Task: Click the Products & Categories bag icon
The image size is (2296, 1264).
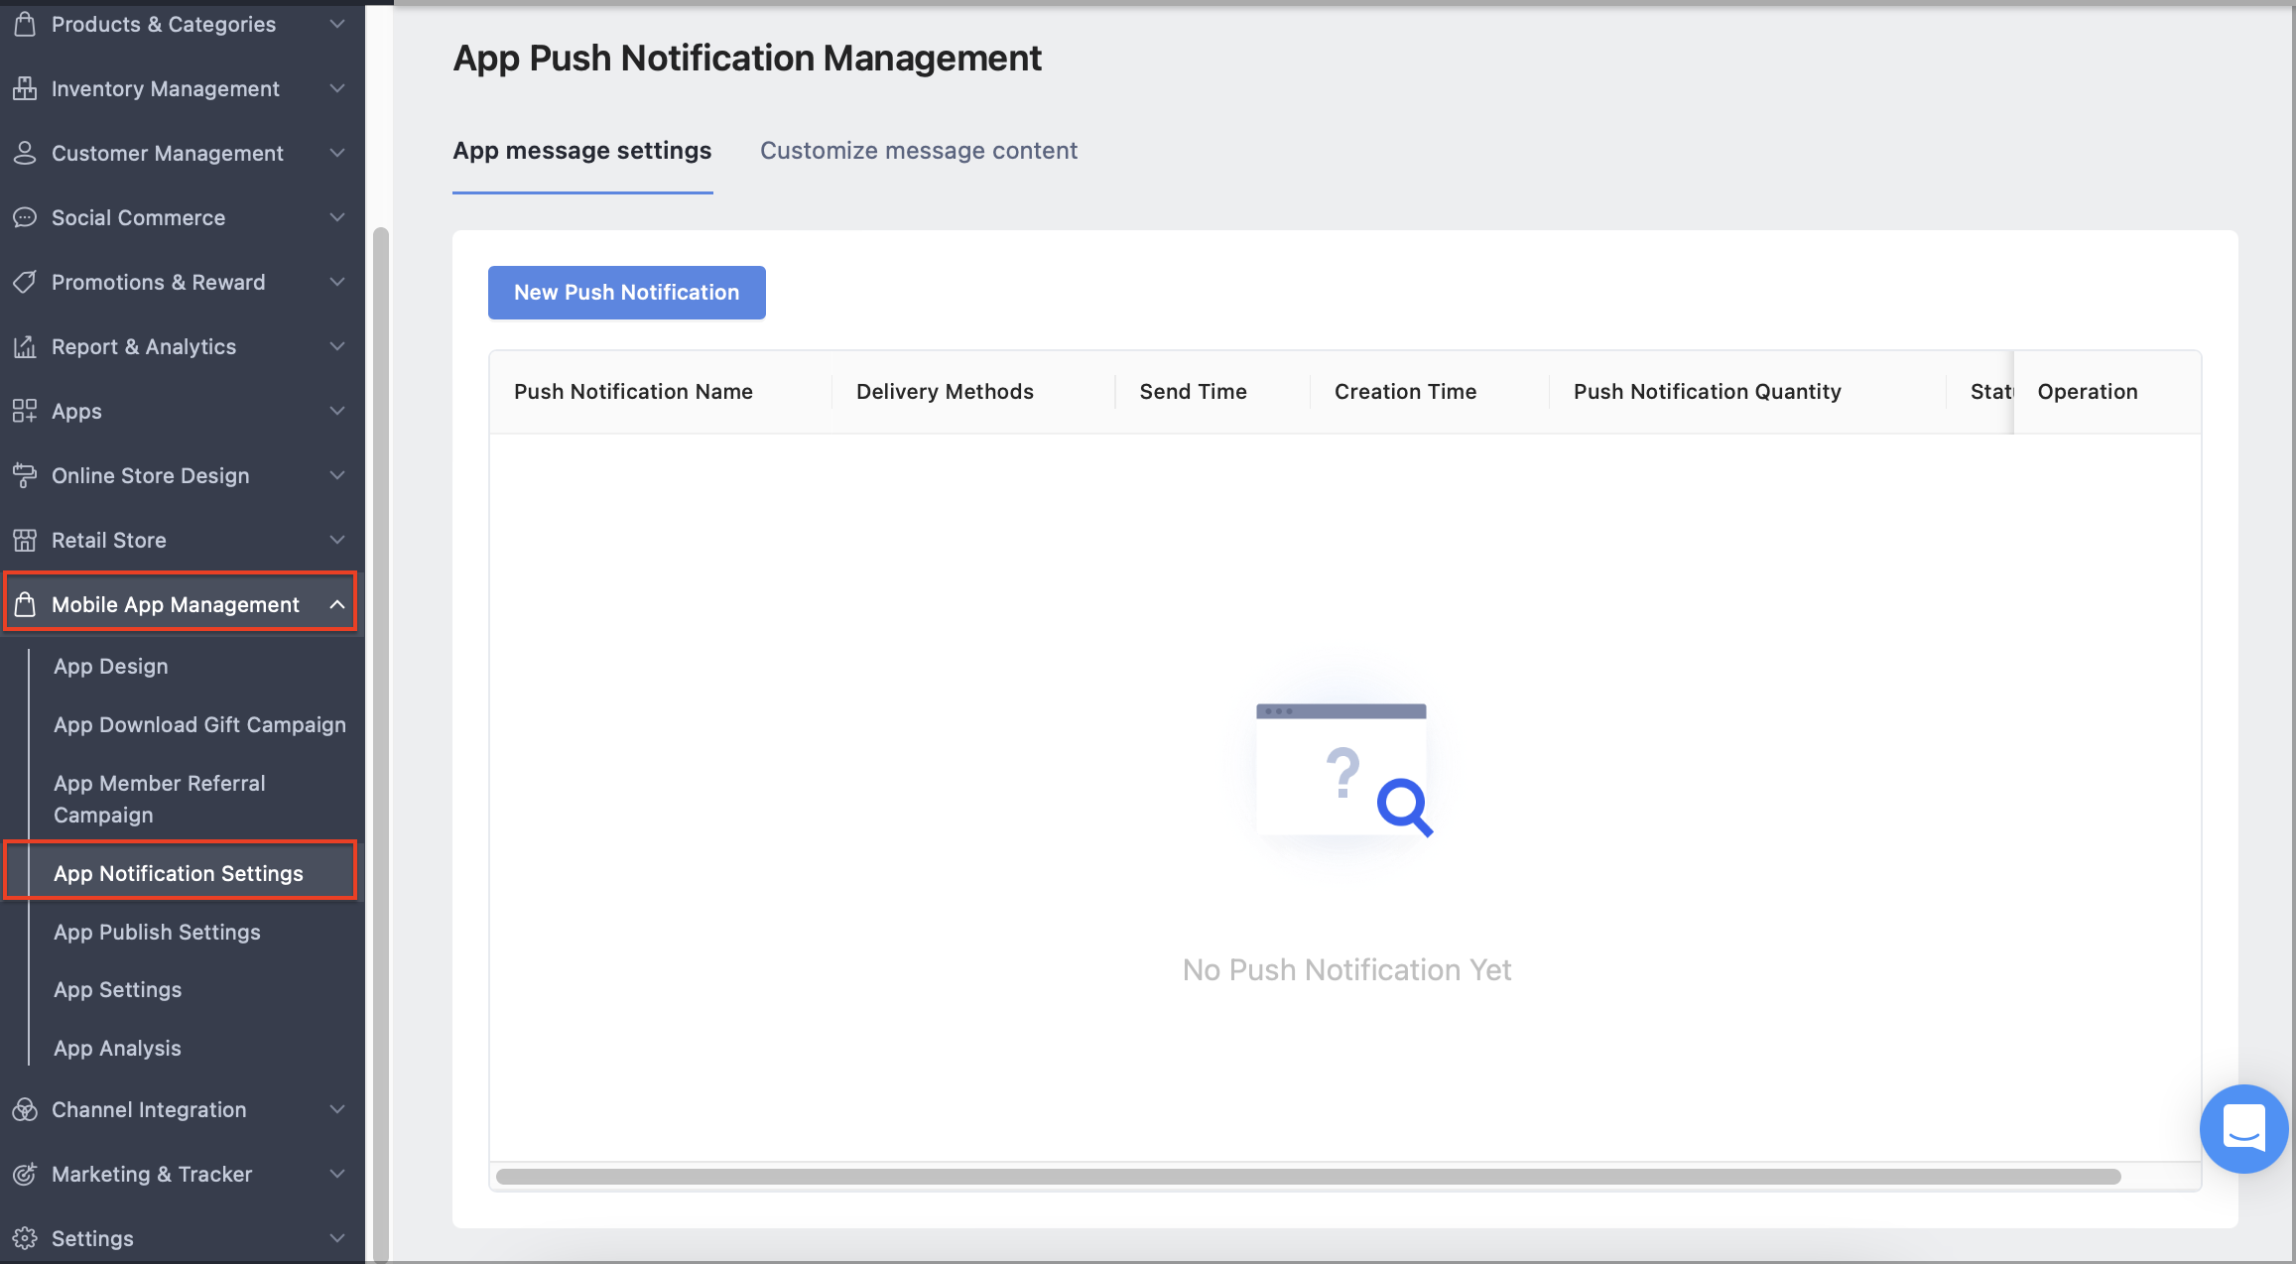Action: point(25,24)
